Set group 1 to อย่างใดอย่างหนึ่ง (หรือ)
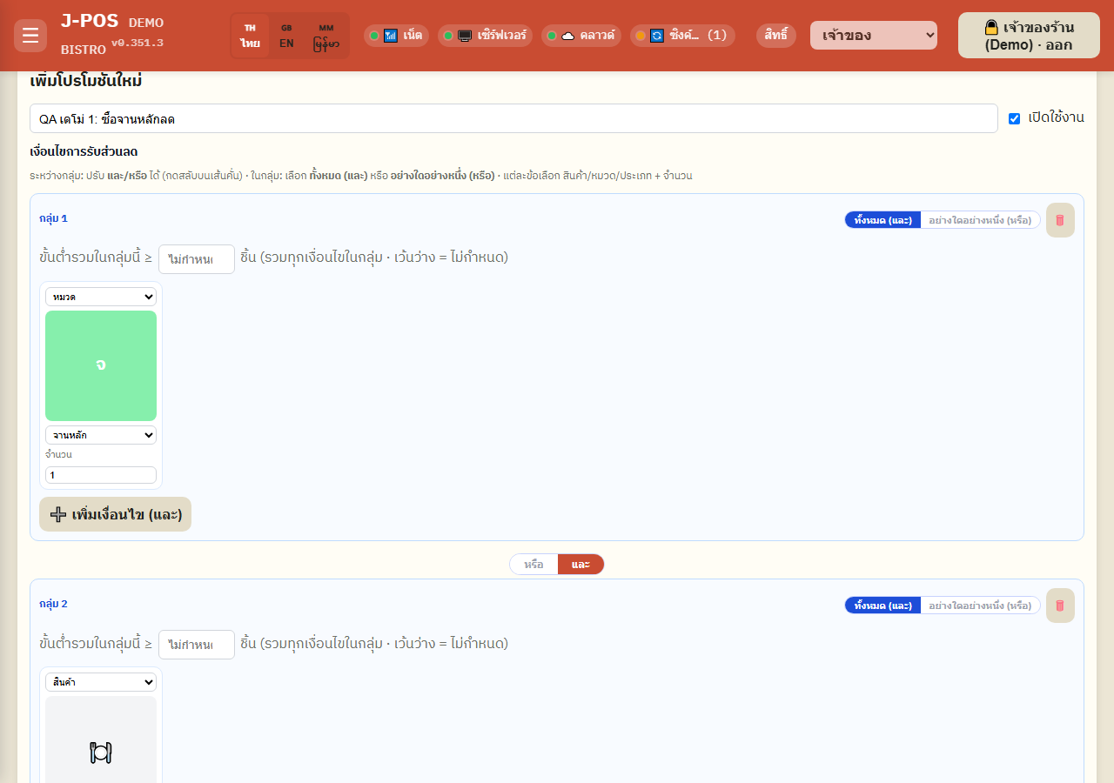The height and width of the screenshot is (783, 1114). pos(980,220)
